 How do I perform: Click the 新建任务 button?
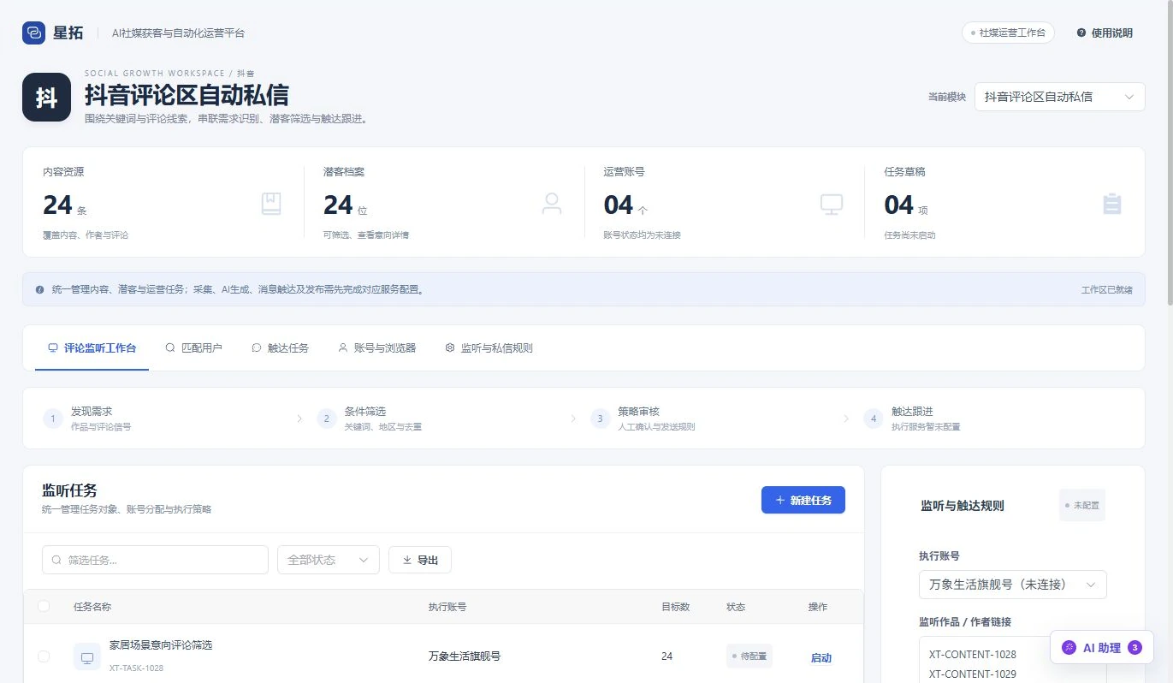point(803,500)
